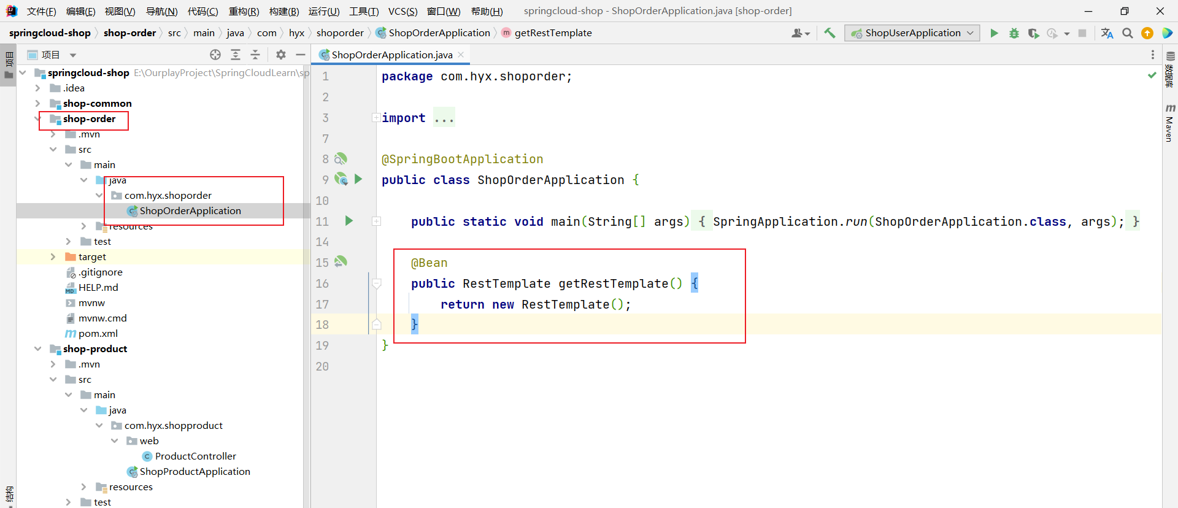The width and height of the screenshot is (1178, 508).
Task: Expand the .idea folder
Action: pyautogui.click(x=37, y=88)
